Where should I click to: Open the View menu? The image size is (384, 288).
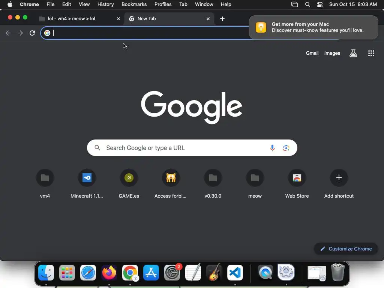(x=84, y=4)
